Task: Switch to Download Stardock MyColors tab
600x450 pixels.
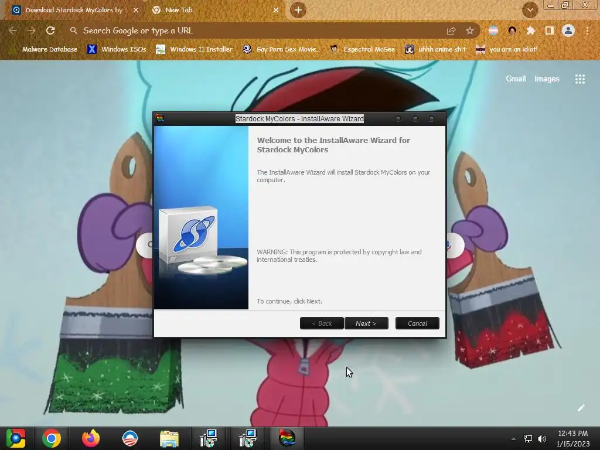Action: [x=73, y=10]
